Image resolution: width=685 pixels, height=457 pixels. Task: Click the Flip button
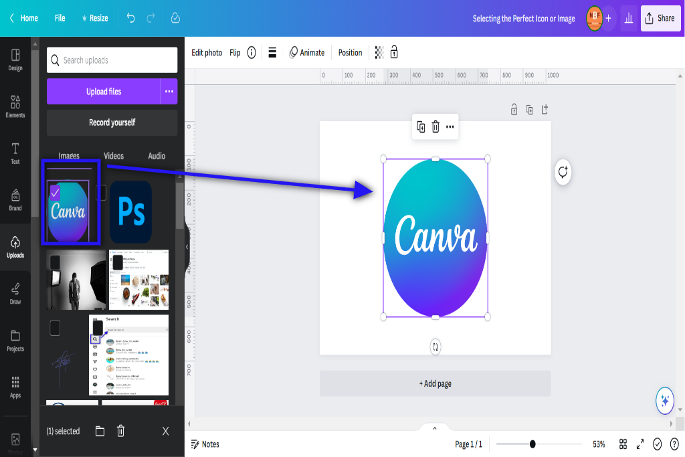235,52
